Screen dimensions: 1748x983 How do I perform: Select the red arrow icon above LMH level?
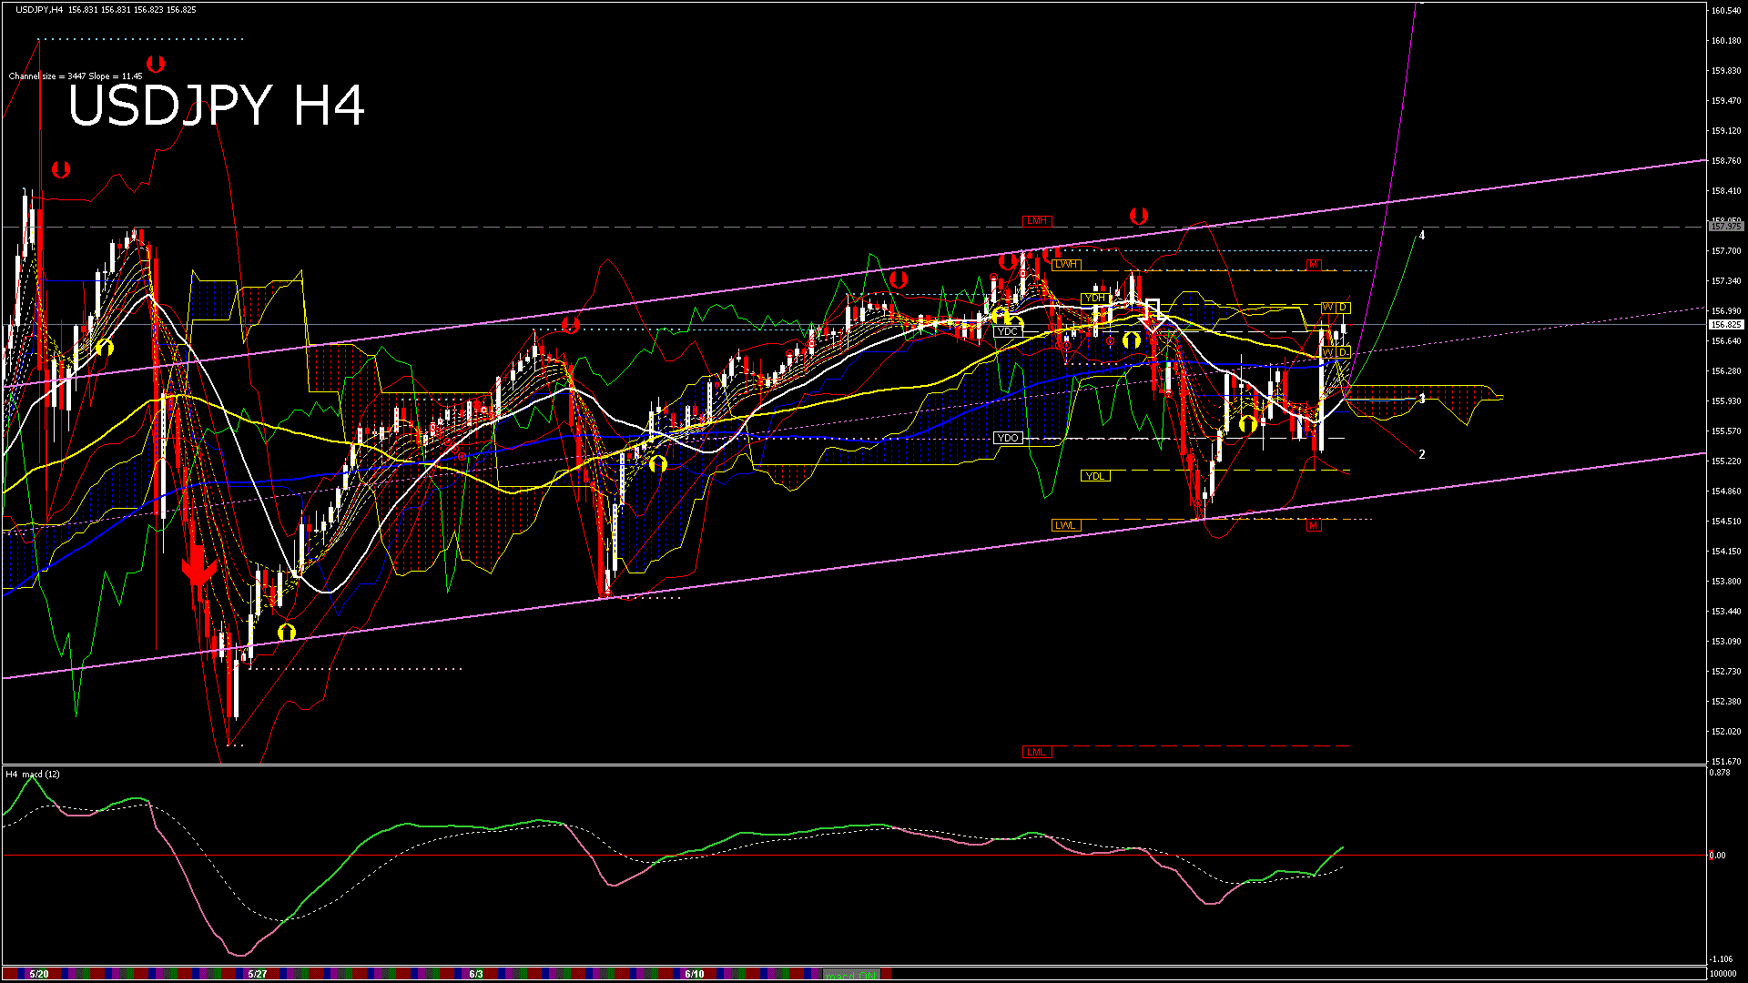coord(1138,216)
